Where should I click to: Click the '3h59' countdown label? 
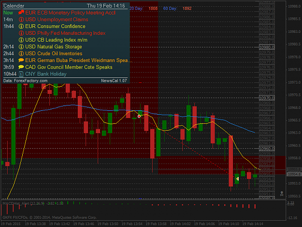point(9,67)
